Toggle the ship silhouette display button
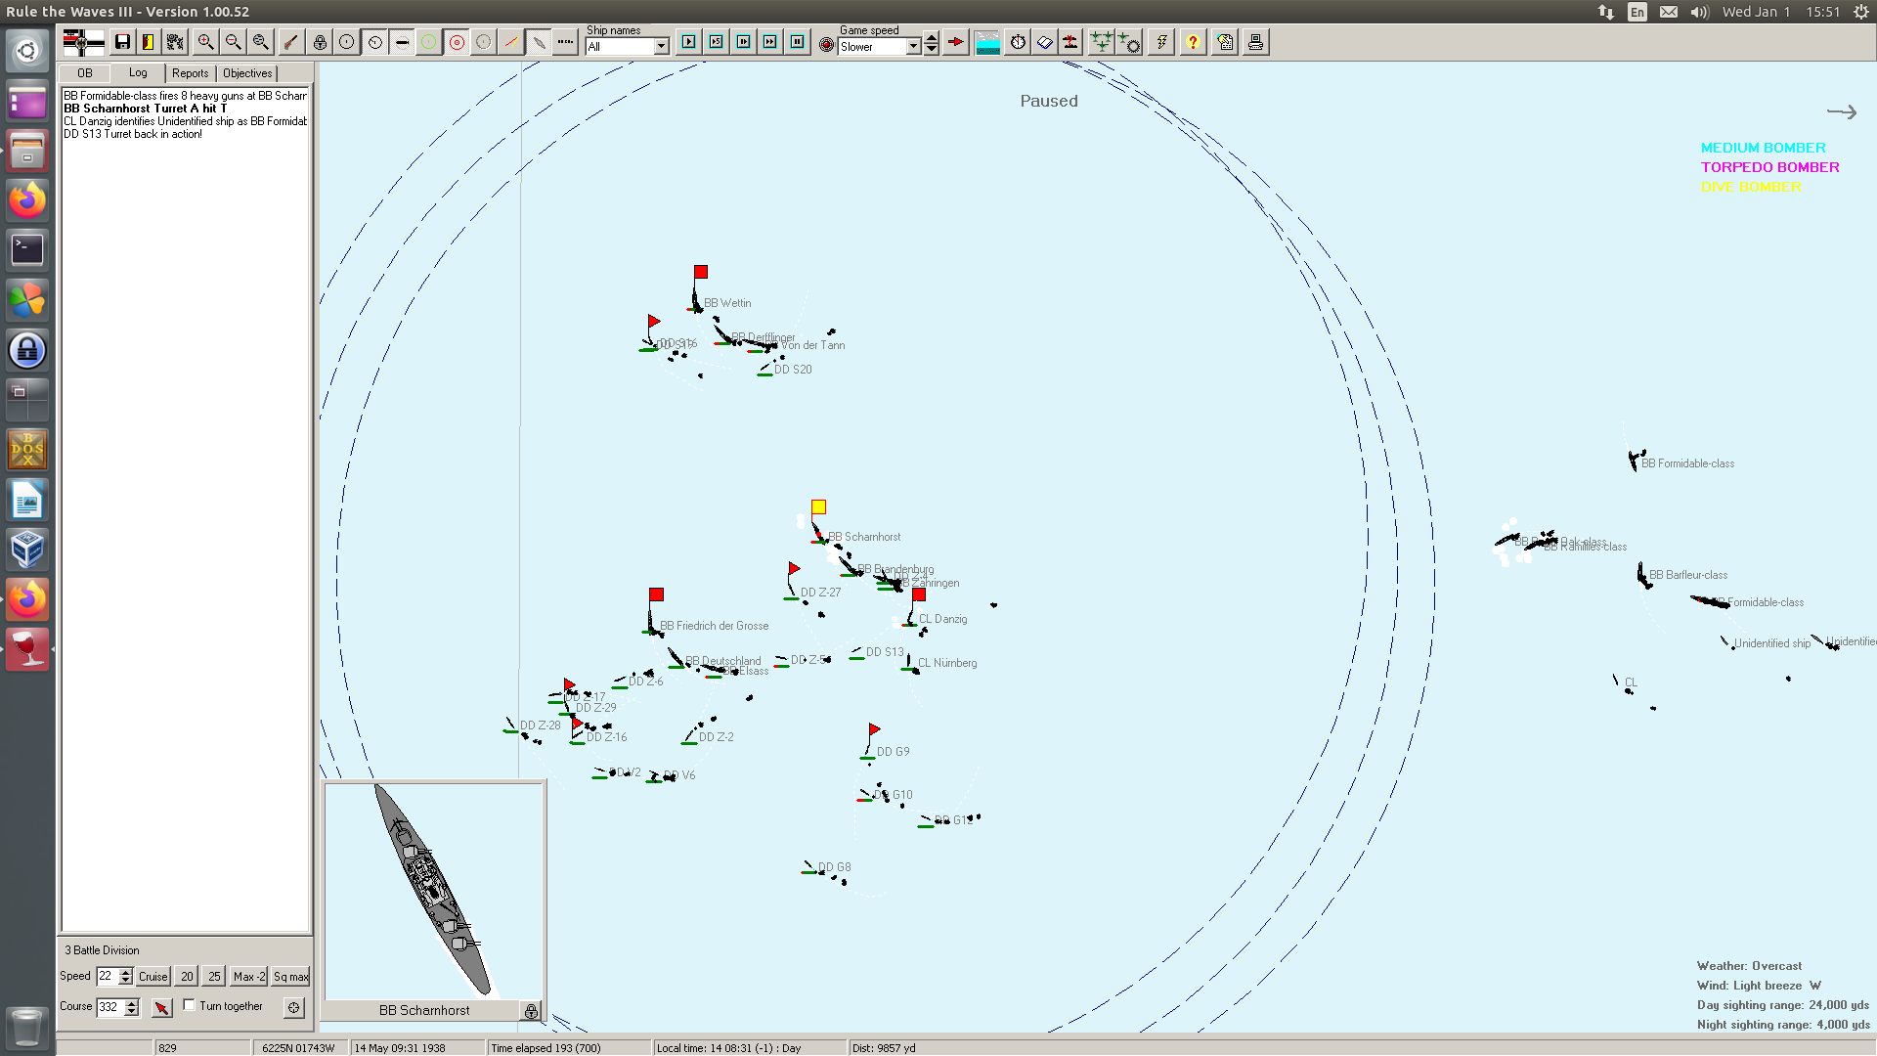The height and width of the screenshot is (1056, 1877). pyautogui.click(x=402, y=42)
